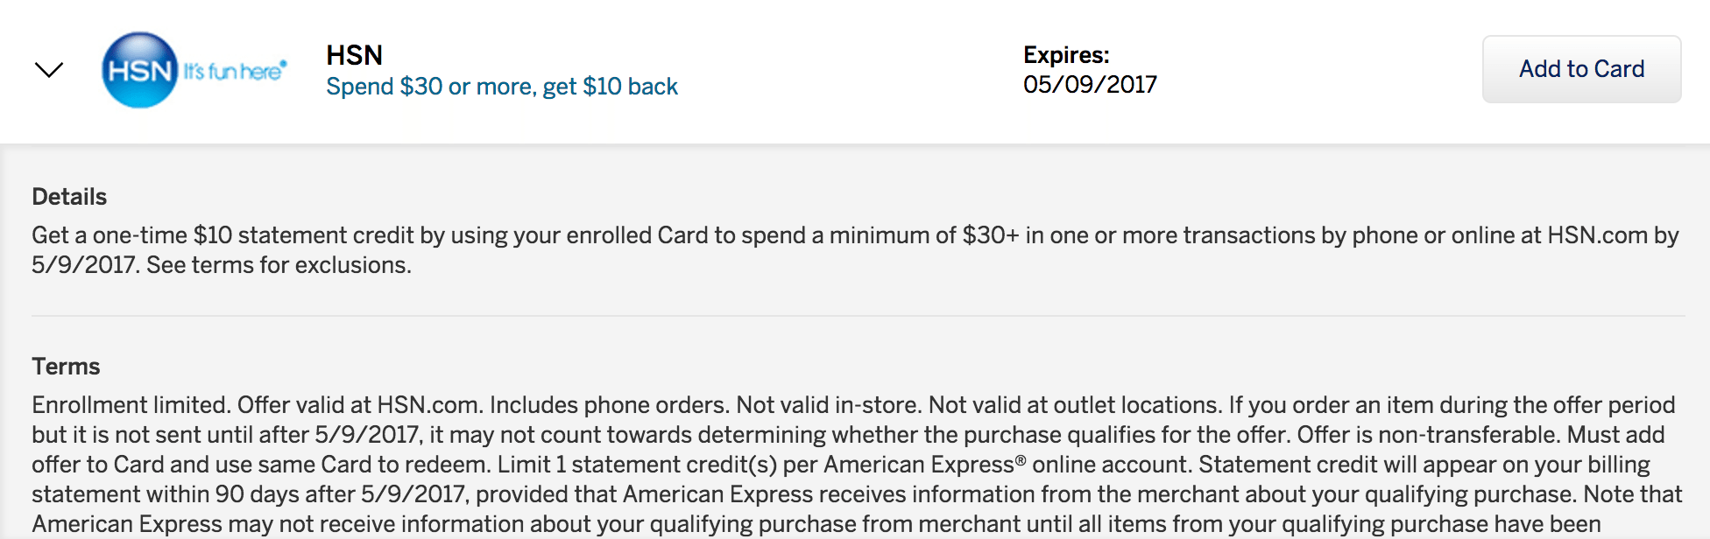The height and width of the screenshot is (539, 1710).
Task: Click the 'Enrollment limited.' sentence in Terms
Action: click(x=131, y=405)
